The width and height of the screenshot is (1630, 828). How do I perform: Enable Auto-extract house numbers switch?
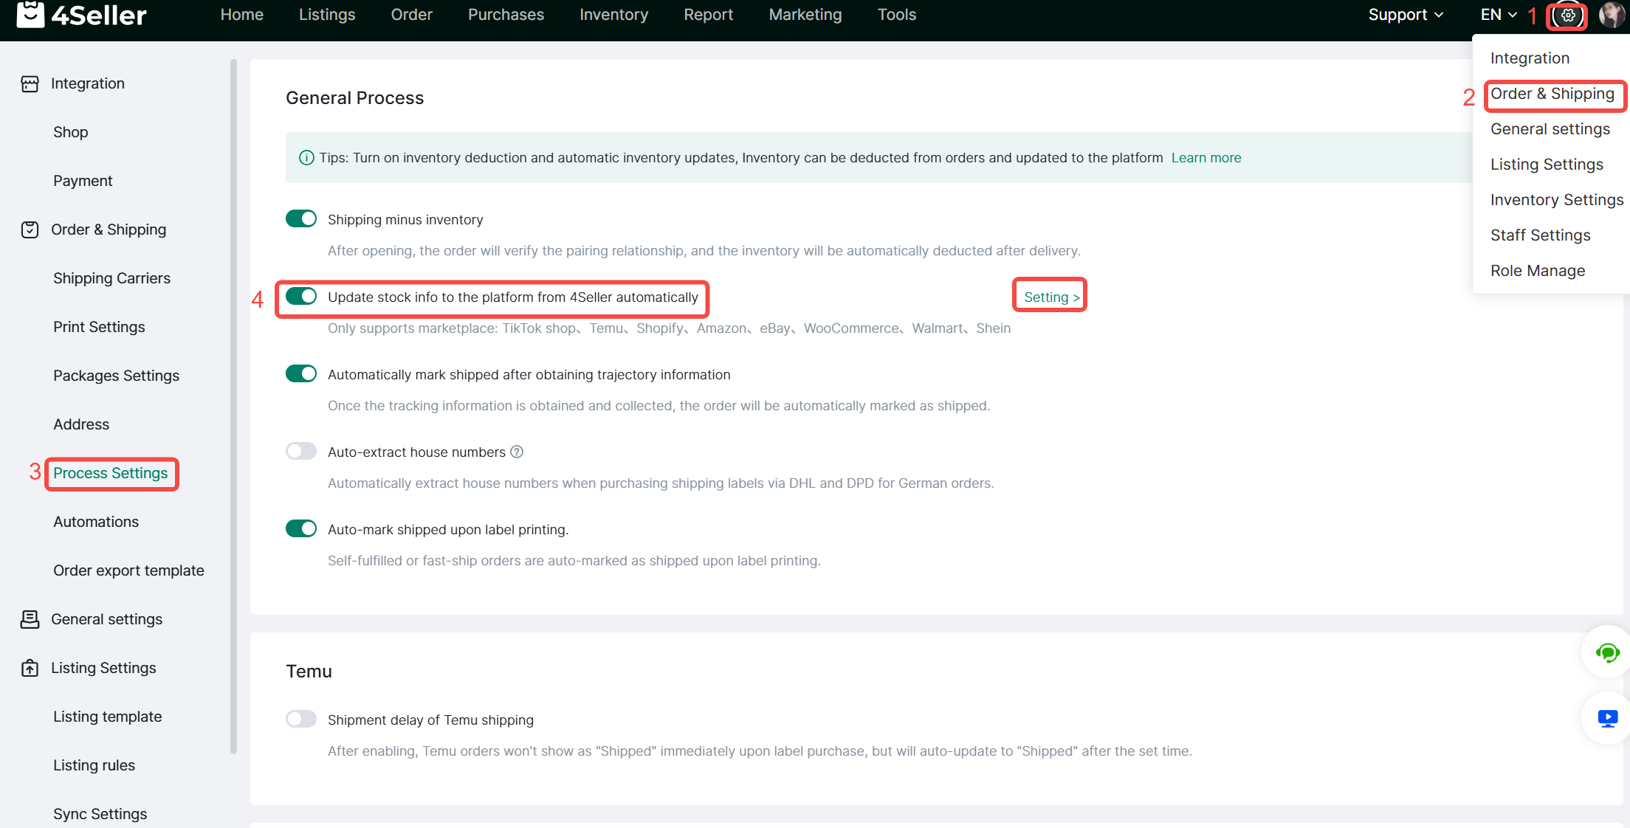point(301,451)
